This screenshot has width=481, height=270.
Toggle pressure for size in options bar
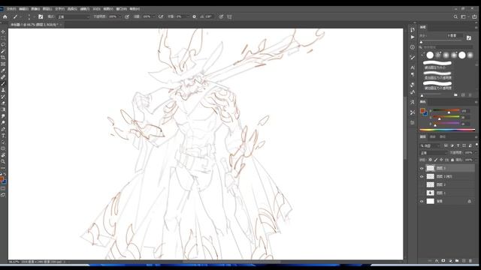(x=221, y=16)
